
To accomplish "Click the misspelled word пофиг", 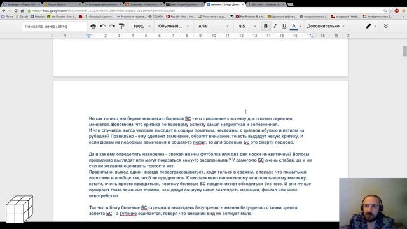I will pyautogui.click(x=199, y=142).
